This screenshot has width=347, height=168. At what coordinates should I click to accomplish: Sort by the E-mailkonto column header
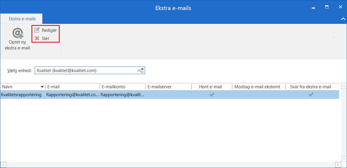pos(122,87)
